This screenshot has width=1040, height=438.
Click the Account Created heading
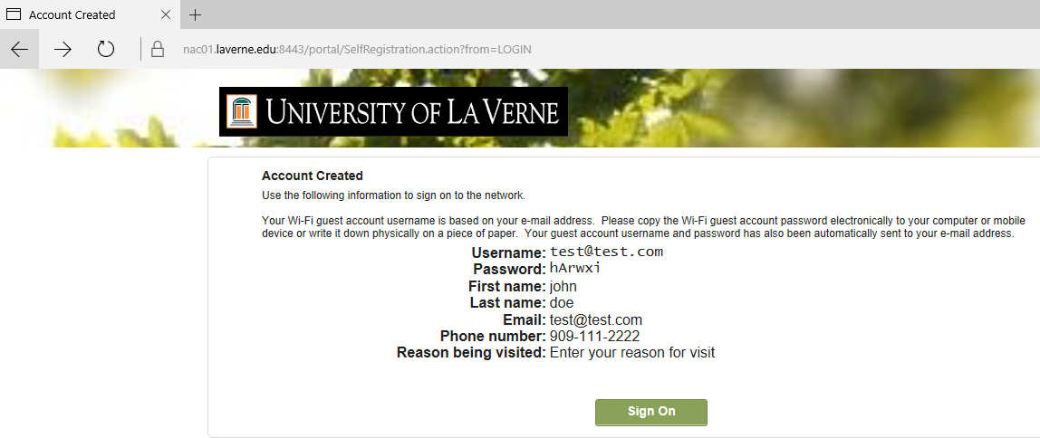[x=313, y=176]
